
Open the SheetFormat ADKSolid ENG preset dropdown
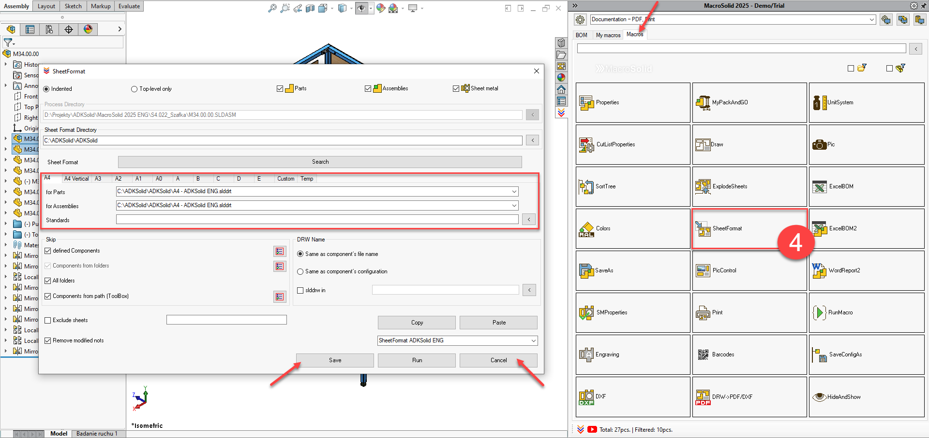click(x=533, y=340)
